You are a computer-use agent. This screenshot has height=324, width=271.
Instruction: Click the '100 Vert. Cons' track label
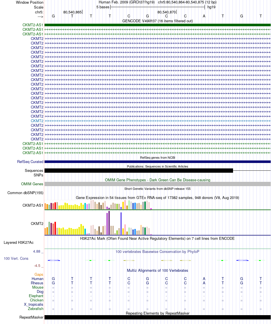pos(16,259)
